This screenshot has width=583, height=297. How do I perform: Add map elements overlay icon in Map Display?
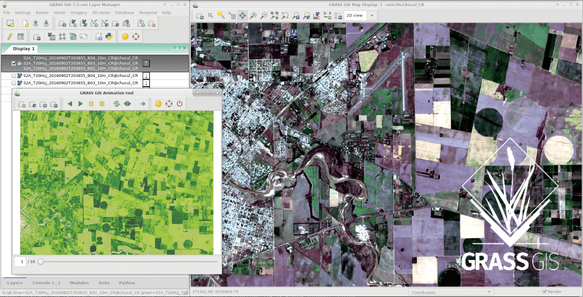tap(328, 15)
